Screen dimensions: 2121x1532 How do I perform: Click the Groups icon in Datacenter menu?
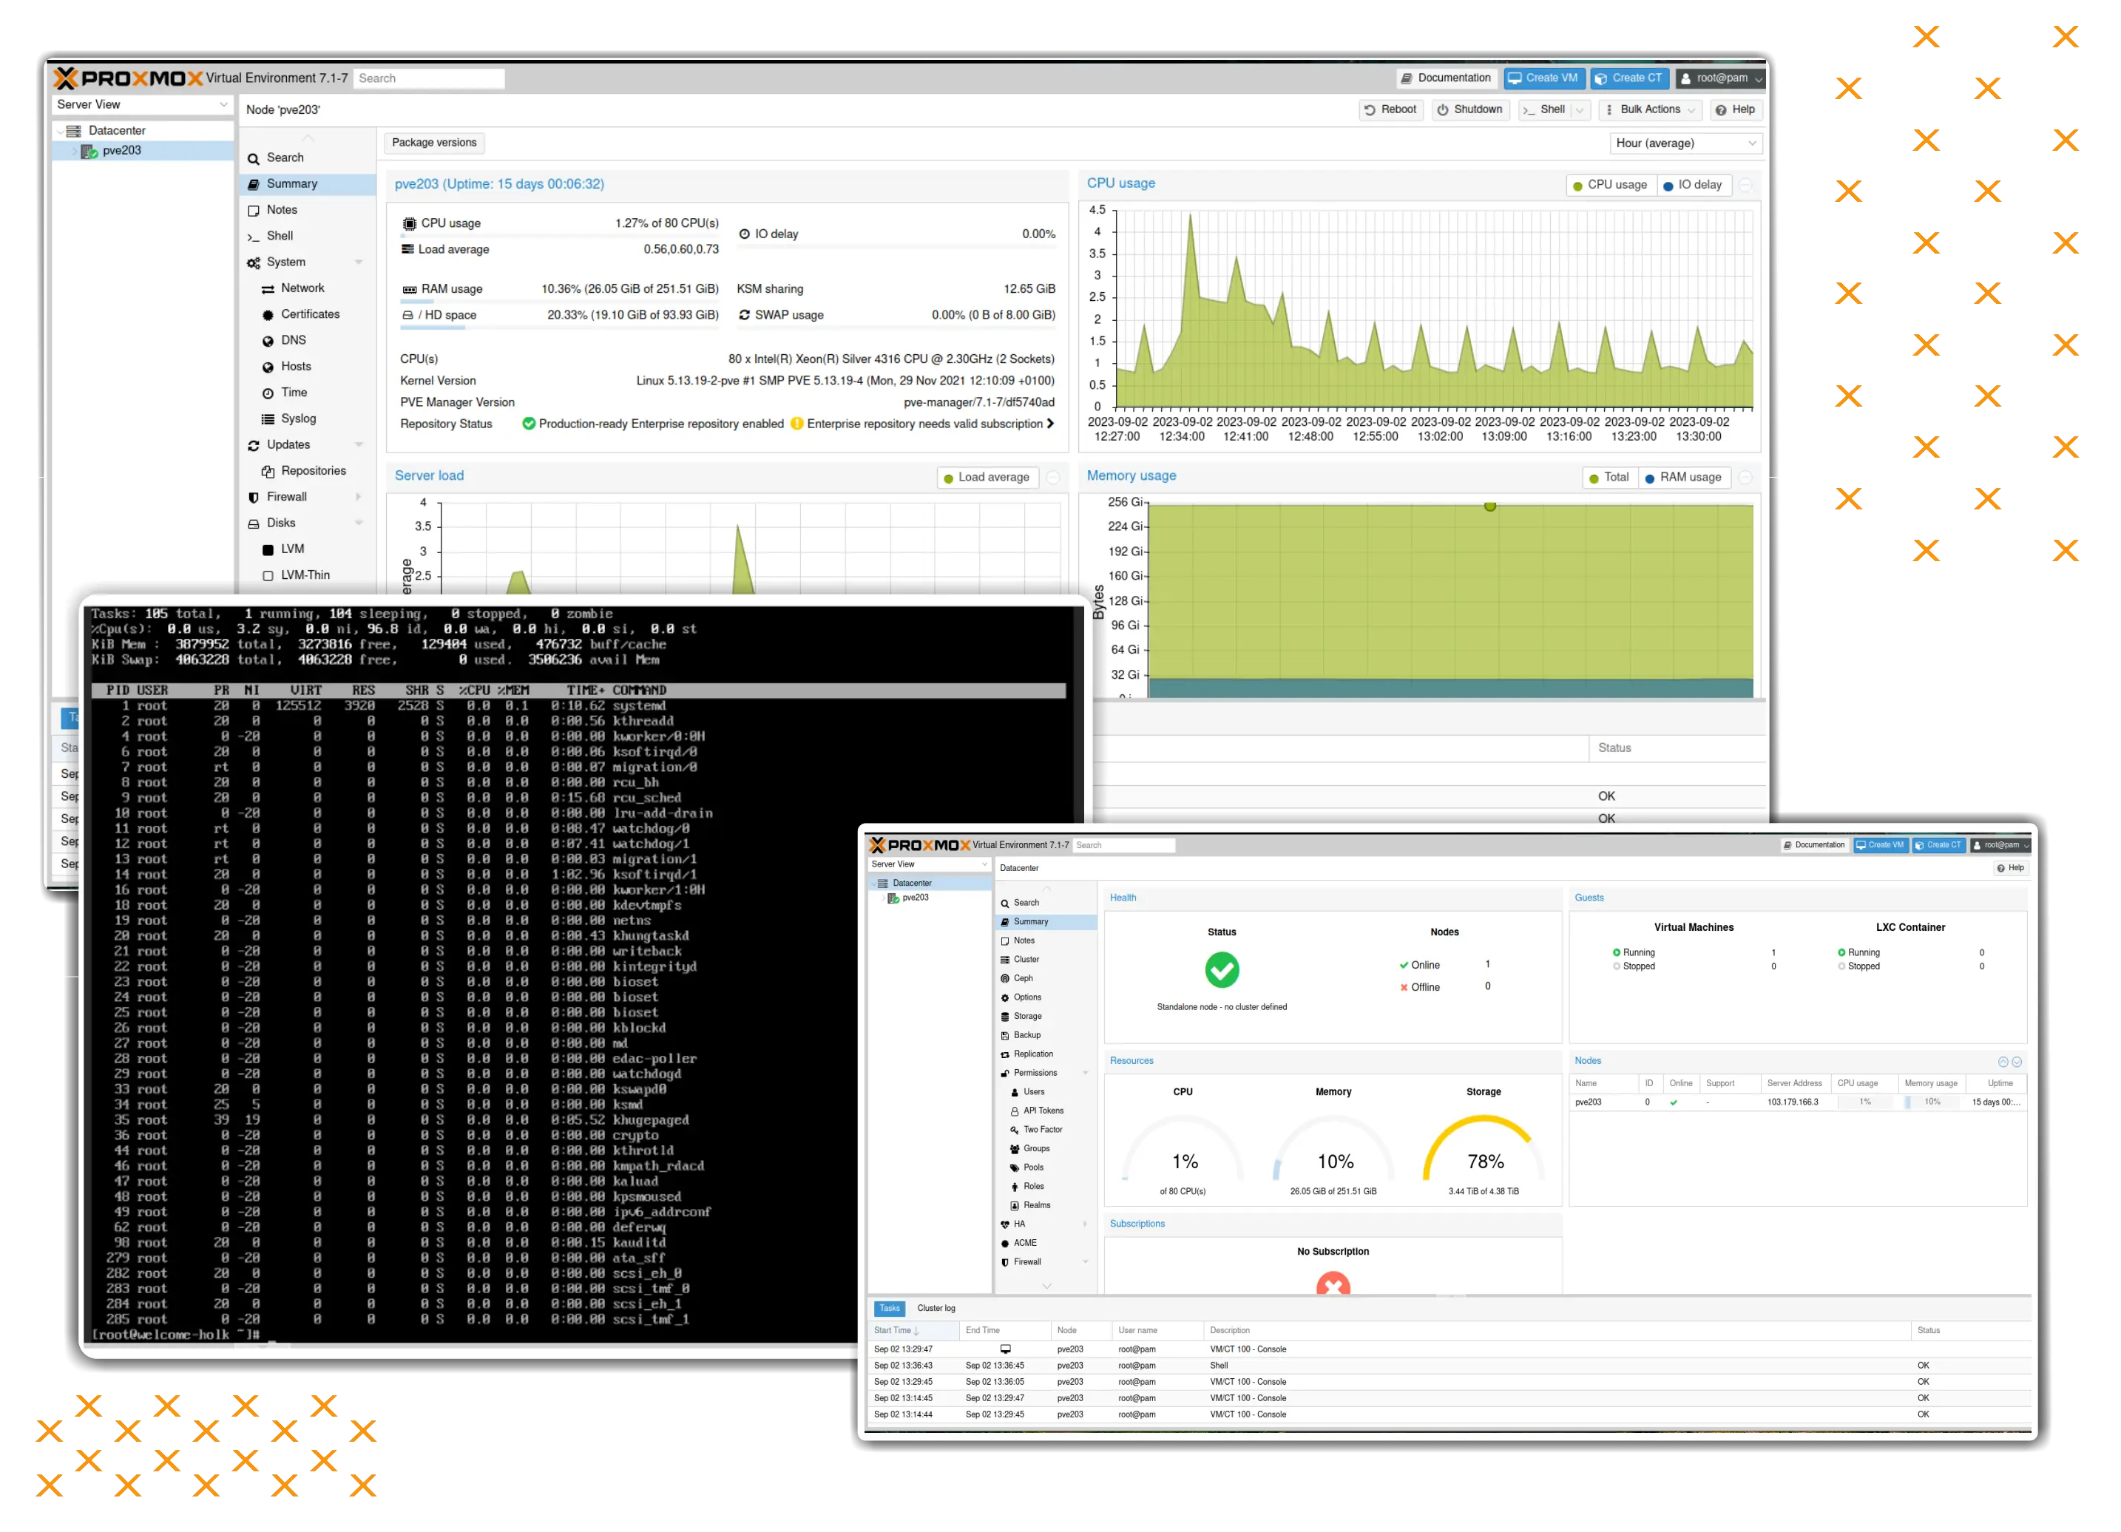1014,1149
